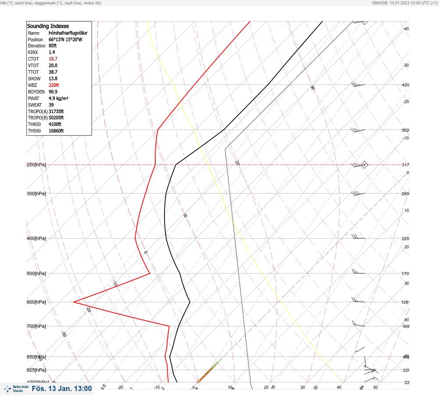Select the 'Sounding Indexes' box title
The height and width of the screenshot is (395, 440).
(48, 26)
